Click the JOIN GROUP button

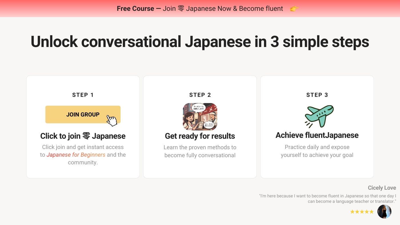(83, 114)
